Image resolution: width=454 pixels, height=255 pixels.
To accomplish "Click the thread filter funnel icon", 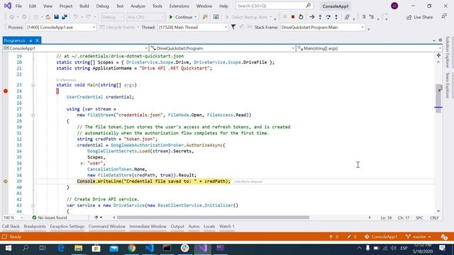I will click(x=233, y=27).
